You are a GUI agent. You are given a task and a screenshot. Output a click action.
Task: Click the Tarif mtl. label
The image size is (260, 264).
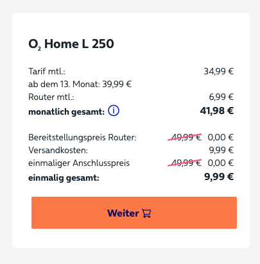click(47, 71)
